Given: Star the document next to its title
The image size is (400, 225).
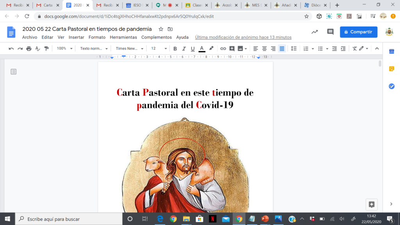Looking at the screenshot, I should point(161,29).
